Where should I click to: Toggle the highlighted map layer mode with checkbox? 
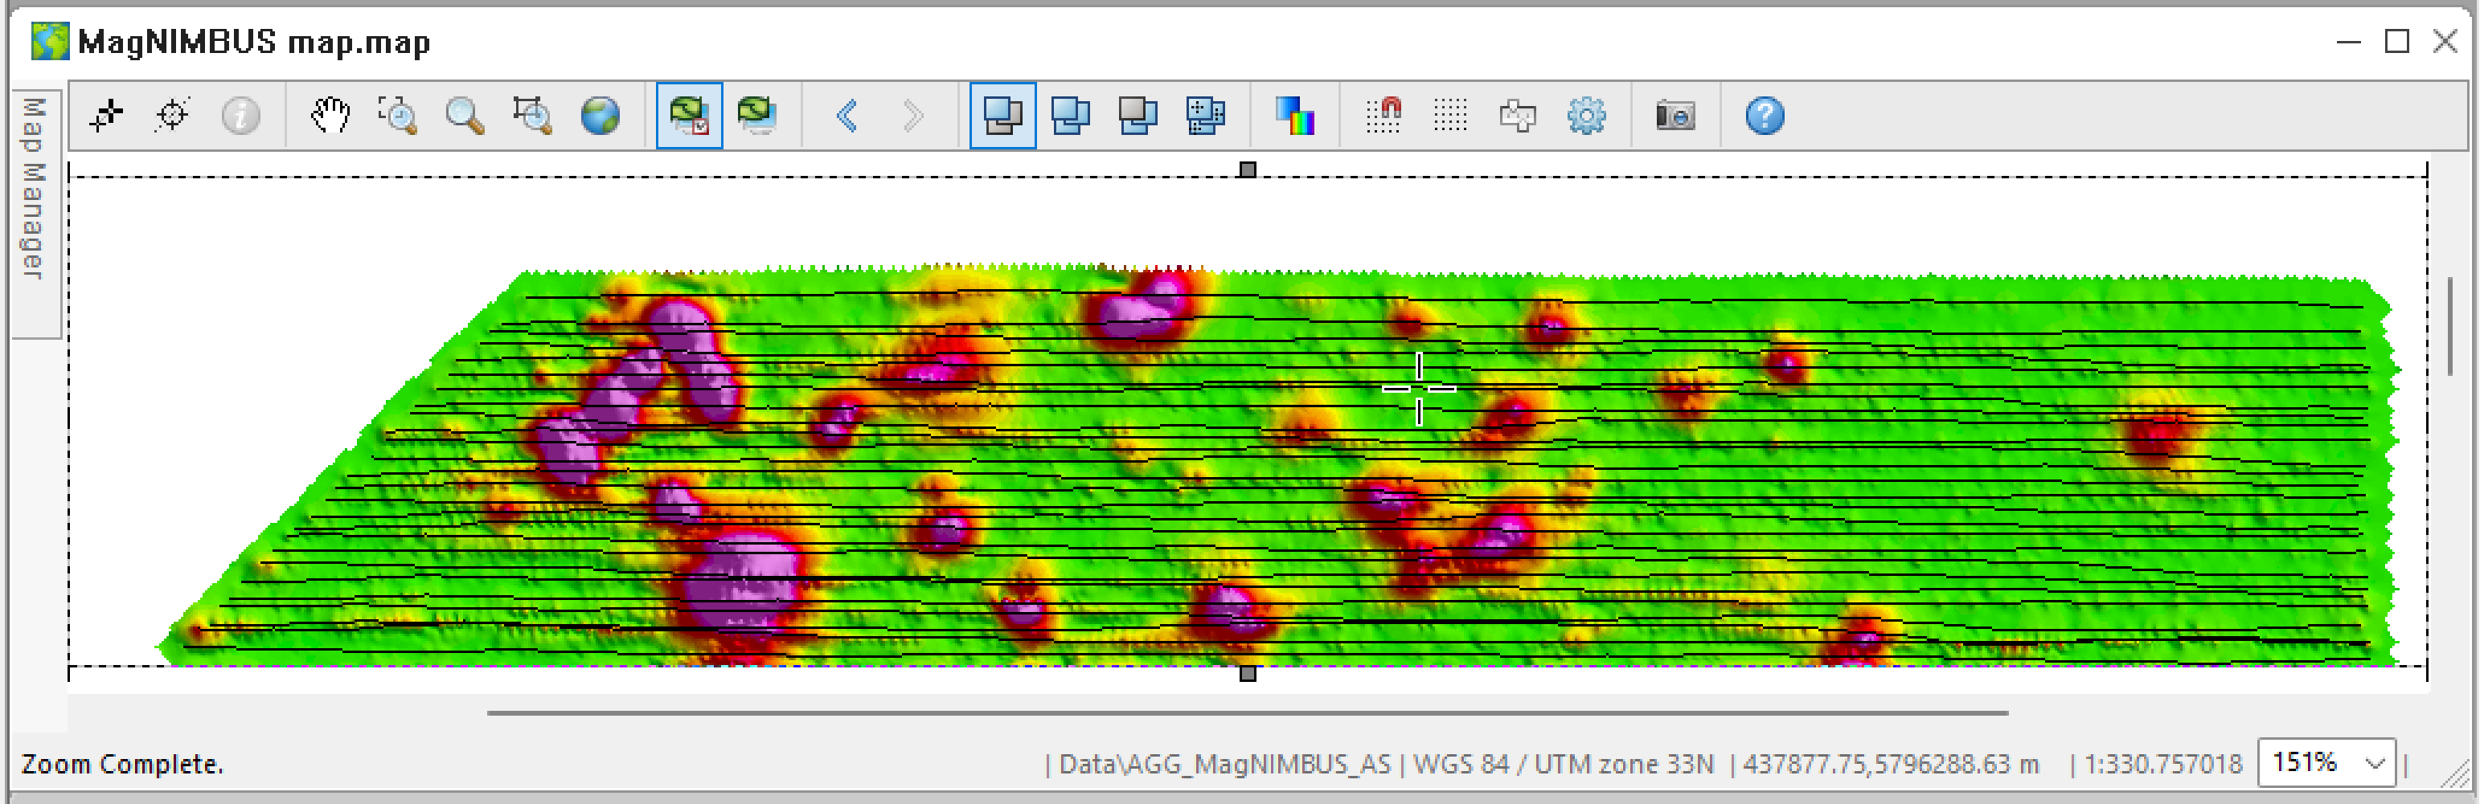[689, 116]
